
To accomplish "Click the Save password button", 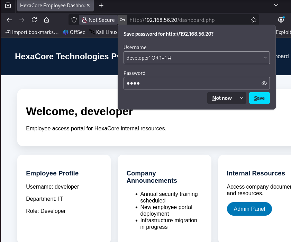I will click(259, 98).
